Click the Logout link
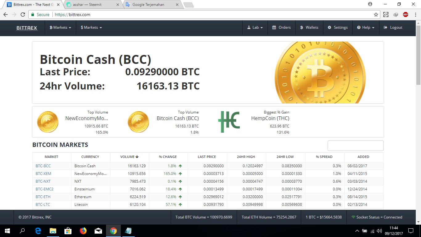The width and height of the screenshot is (421, 237). 393,27
